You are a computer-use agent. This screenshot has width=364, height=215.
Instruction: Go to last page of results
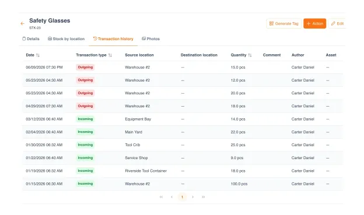click(203, 197)
